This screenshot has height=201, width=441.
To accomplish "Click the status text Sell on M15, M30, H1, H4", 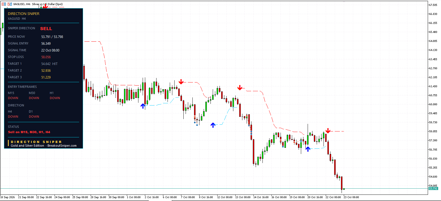I will click(29, 132).
